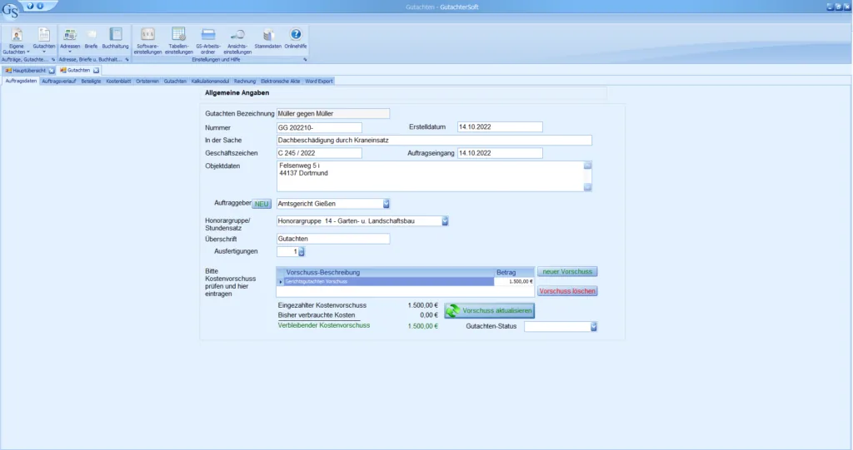The image size is (853, 450).
Task: Click the In der Sache field
Action: click(434, 141)
